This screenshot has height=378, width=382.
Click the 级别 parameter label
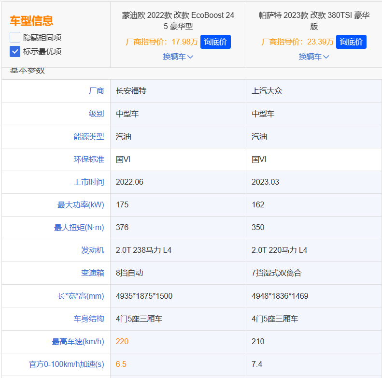[x=96, y=114]
